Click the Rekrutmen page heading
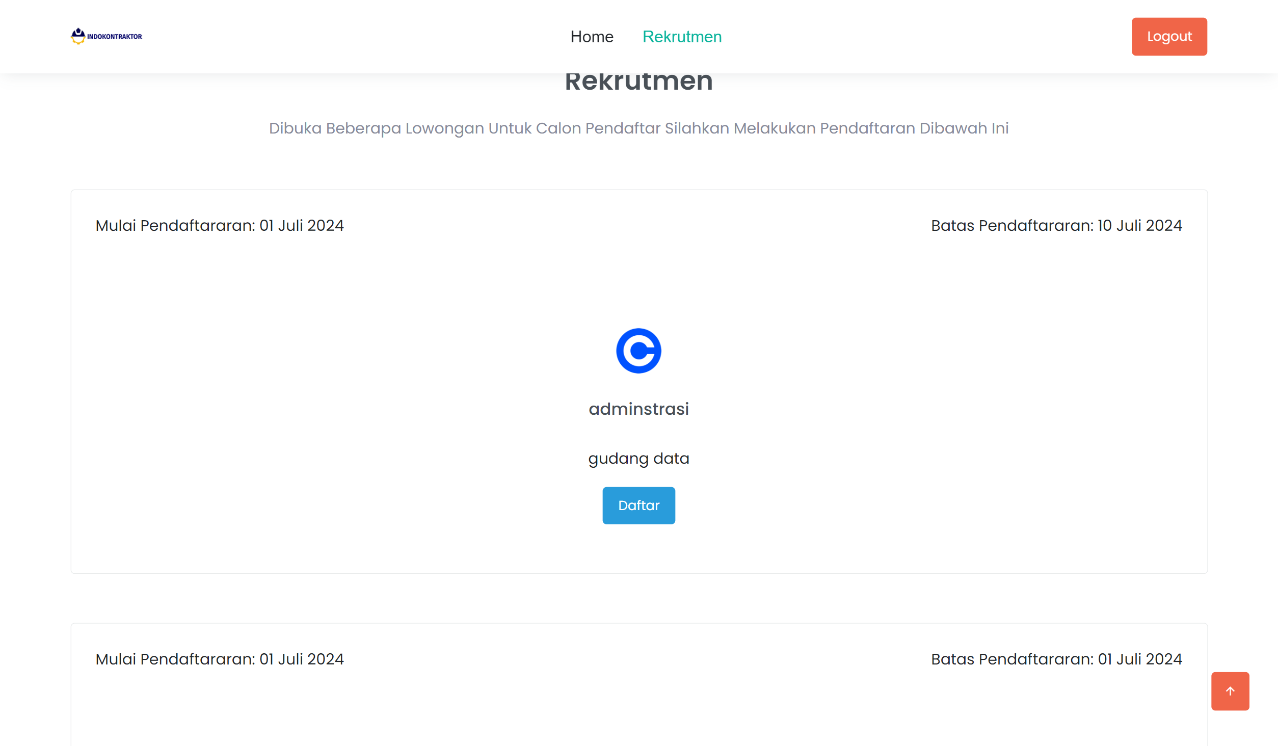Viewport: 1278px width, 746px height. click(638, 82)
